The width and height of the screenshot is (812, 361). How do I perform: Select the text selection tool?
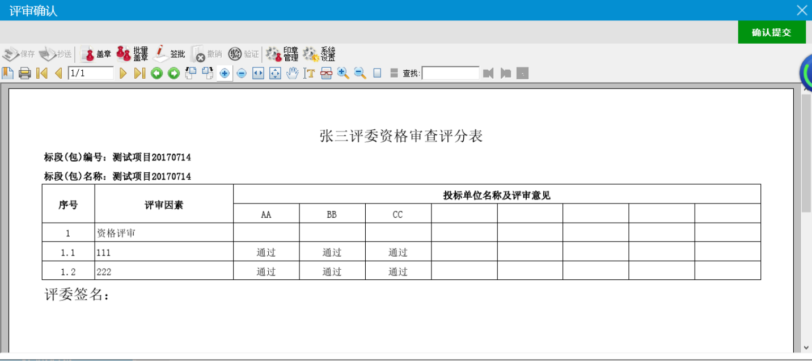309,73
